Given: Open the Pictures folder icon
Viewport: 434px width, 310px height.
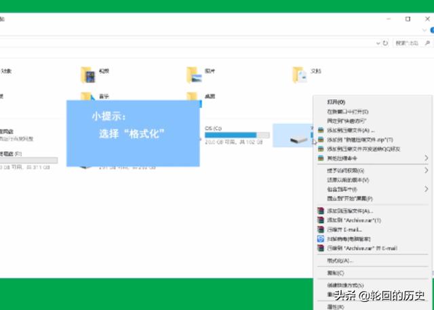Looking at the screenshot, I should 195,73.
